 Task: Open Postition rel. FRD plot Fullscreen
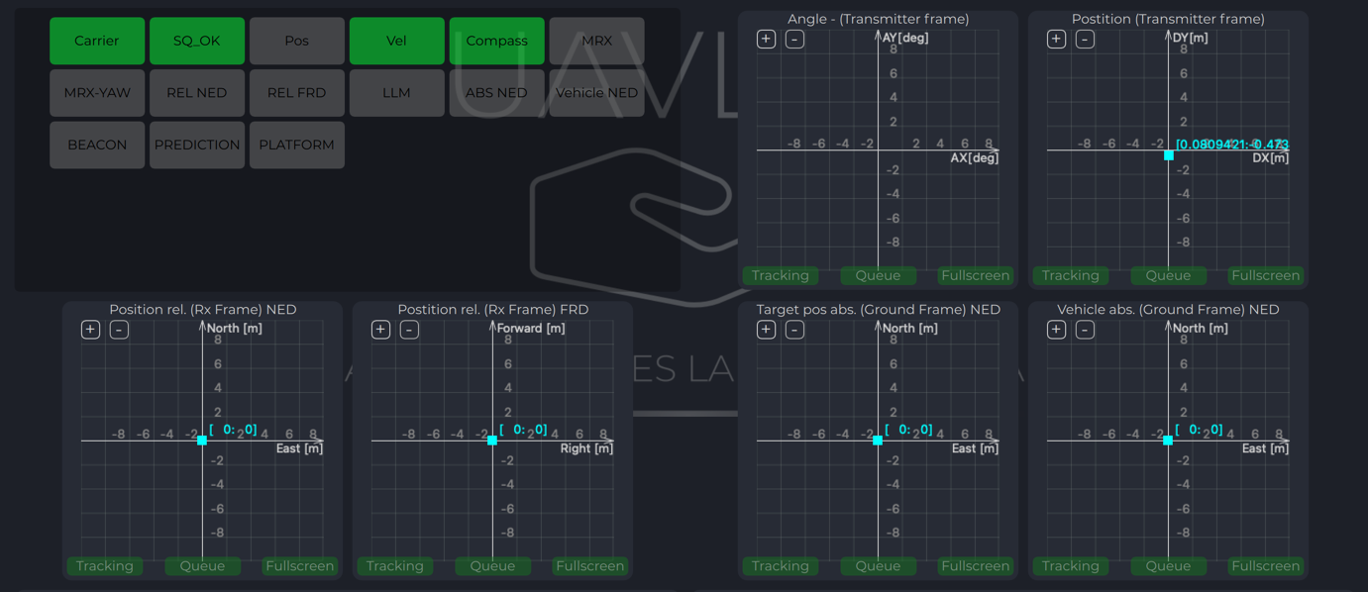pyautogui.click(x=590, y=566)
